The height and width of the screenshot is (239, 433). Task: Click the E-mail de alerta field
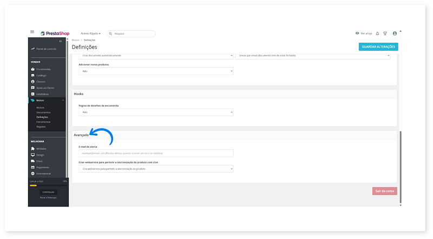coord(156,153)
